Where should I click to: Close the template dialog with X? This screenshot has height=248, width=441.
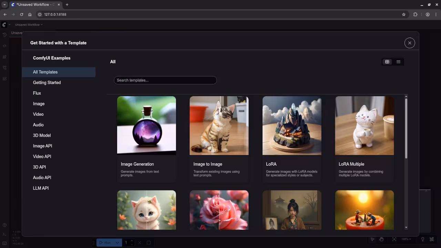click(410, 43)
